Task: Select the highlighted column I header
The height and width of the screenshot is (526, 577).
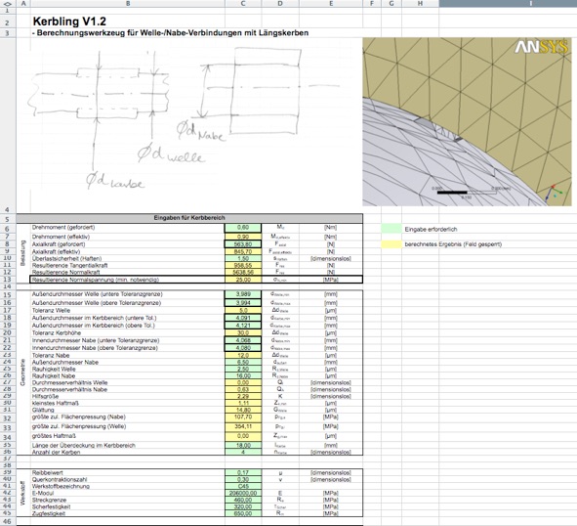Action: click(x=508, y=3)
